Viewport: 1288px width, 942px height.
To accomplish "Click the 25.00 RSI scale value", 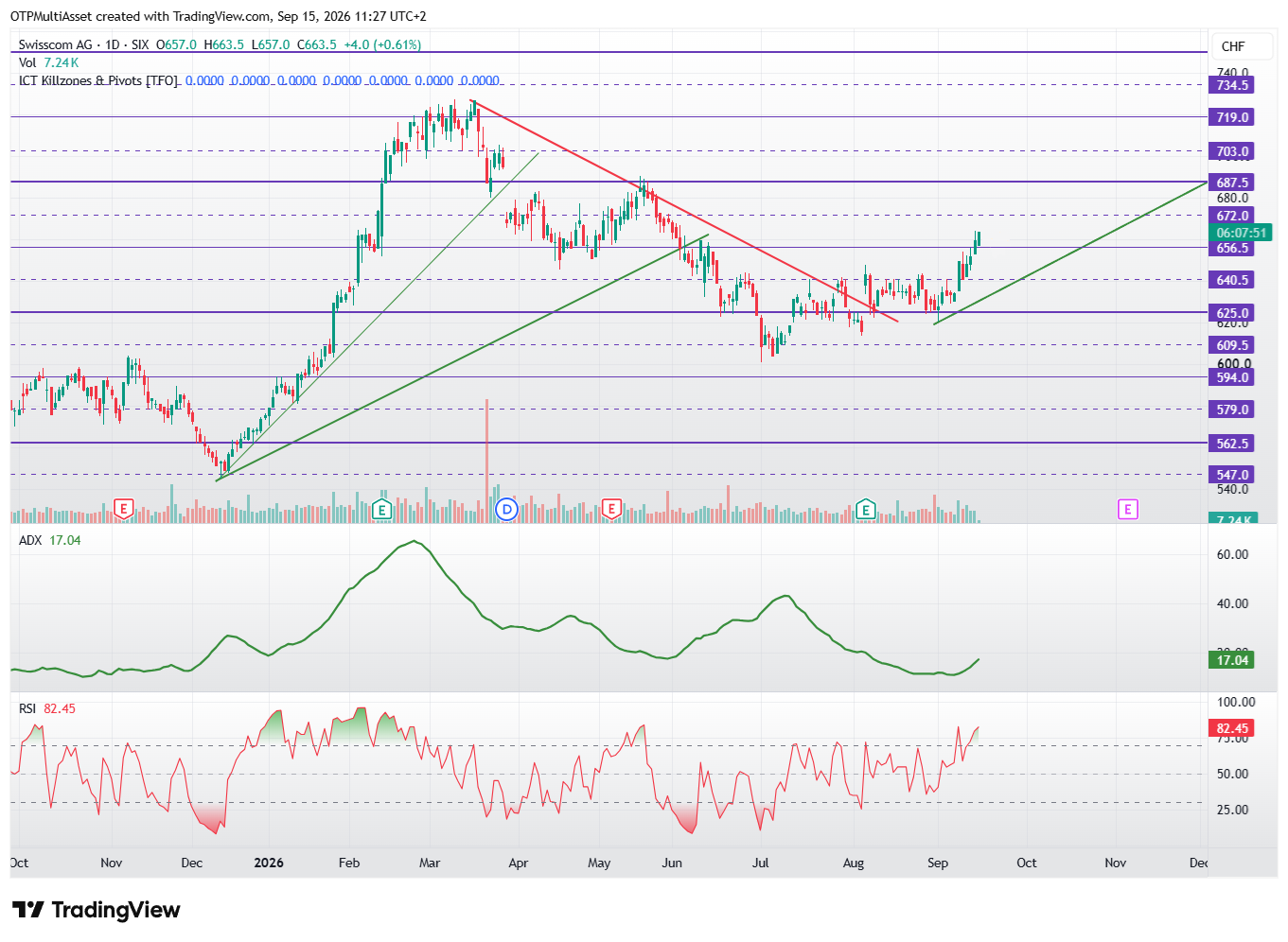I will click(1233, 810).
